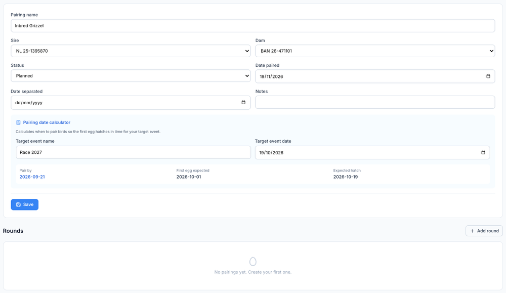Viewport: 506px width, 293px height.
Task: Expand the Status dropdown set to Planned
Action: (x=131, y=76)
